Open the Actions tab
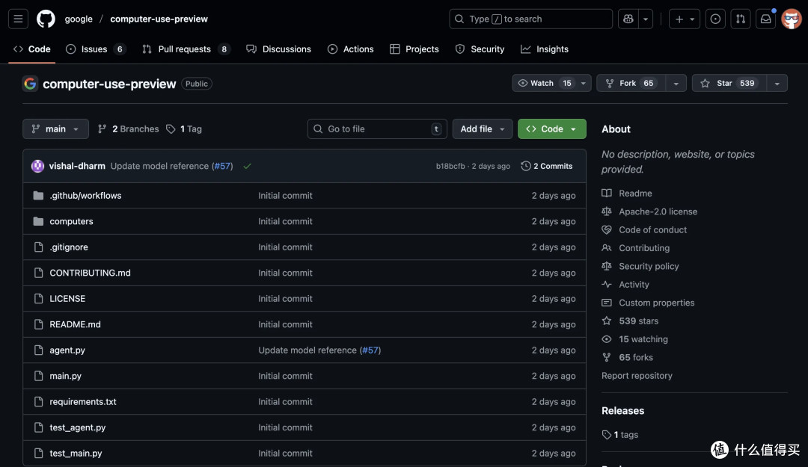The image size is (808, 467). 350,49
